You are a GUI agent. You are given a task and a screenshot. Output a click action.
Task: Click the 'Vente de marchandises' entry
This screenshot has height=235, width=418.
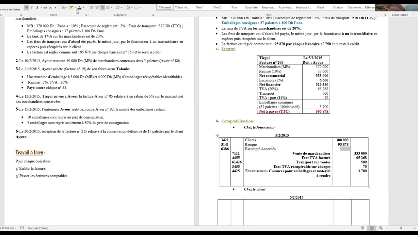coord(311,153)
